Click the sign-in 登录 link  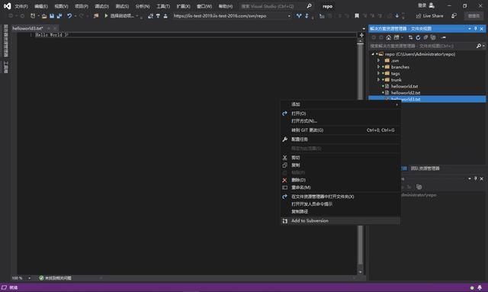pyautogui.click(x=422, y=5)
